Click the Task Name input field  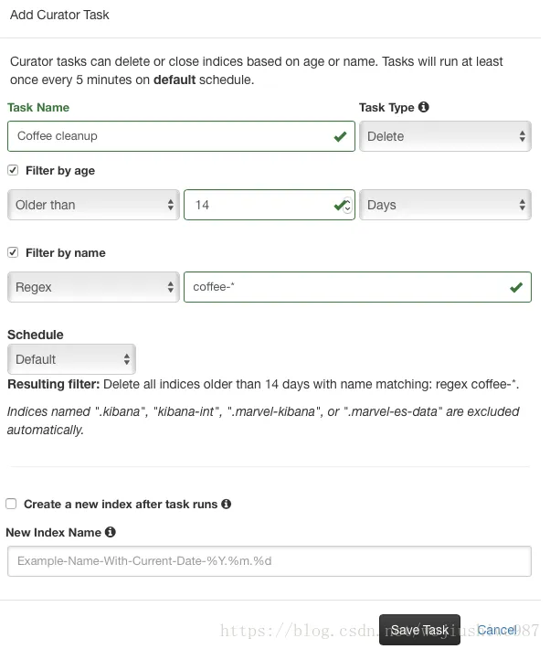(x=169, y=136)
